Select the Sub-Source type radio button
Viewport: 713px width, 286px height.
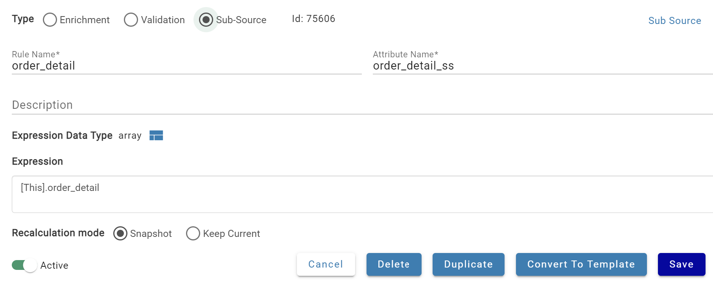[206, 20]
